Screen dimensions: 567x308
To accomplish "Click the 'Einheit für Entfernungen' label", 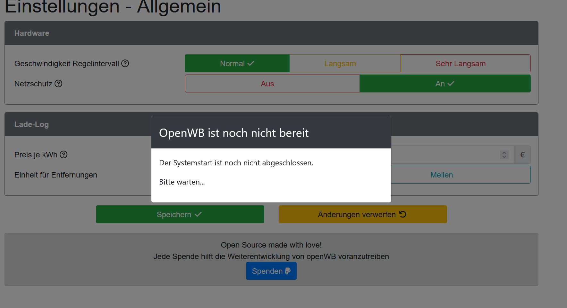I will [x=56, y=175].
